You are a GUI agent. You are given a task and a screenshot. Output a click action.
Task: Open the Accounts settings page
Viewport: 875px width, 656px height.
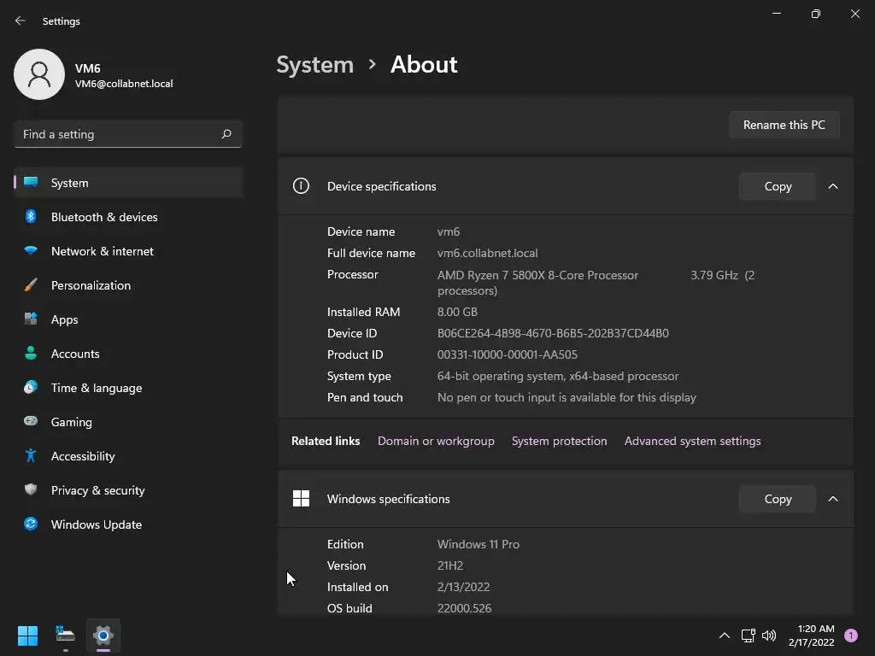pos(75,354)
